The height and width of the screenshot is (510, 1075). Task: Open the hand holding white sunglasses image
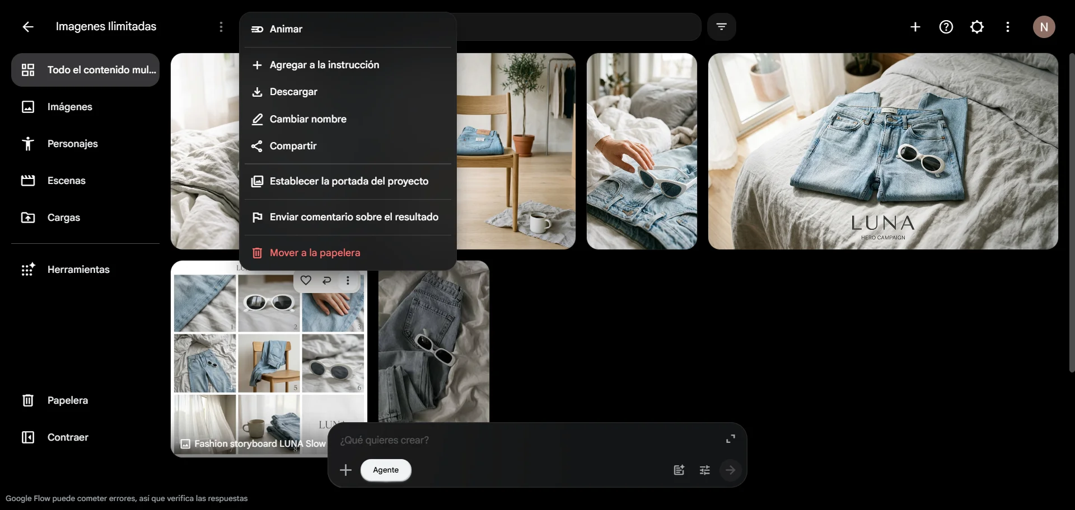pos(642,151)
